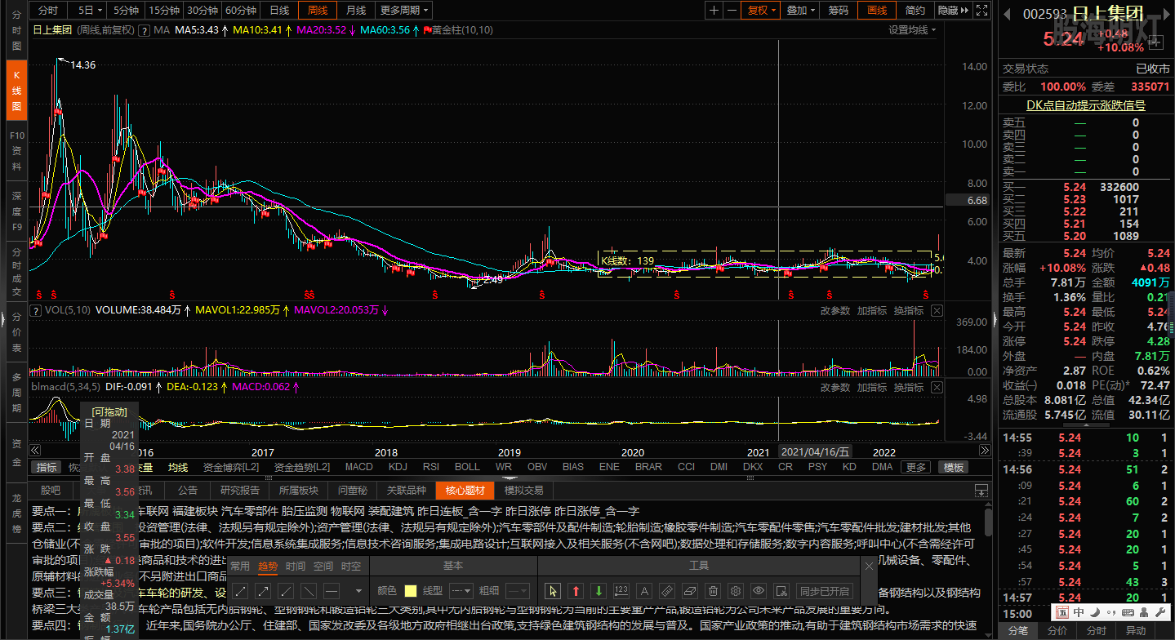The image size is (1175, 640).
Task: Click the fullscreen expand icon
Action: (x=981, y=10)
